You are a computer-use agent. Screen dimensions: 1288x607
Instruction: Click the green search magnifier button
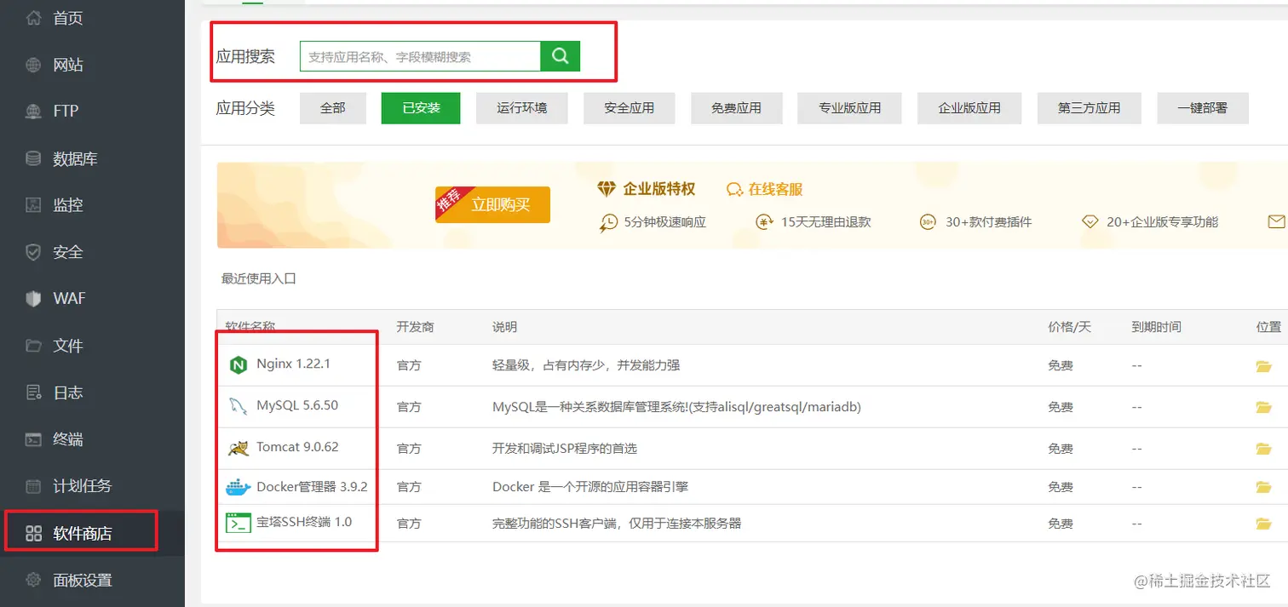coord(561,56)
